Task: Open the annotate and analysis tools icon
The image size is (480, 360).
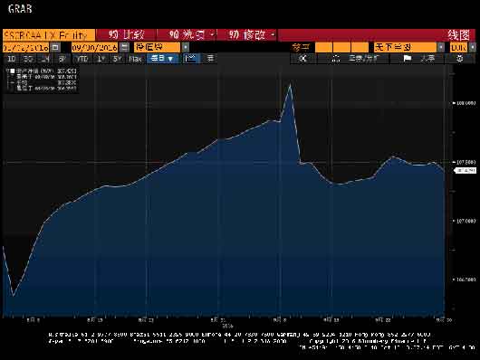Action: pyautogui.click(x=336, y=58)
